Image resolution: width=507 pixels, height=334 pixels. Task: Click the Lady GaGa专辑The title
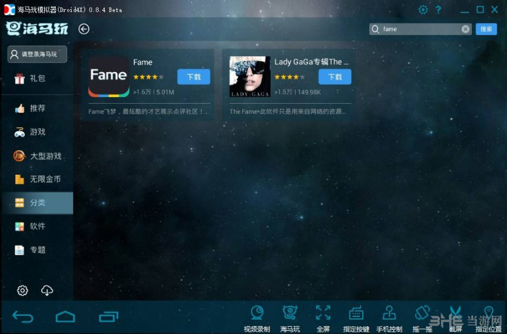[311, 62]
